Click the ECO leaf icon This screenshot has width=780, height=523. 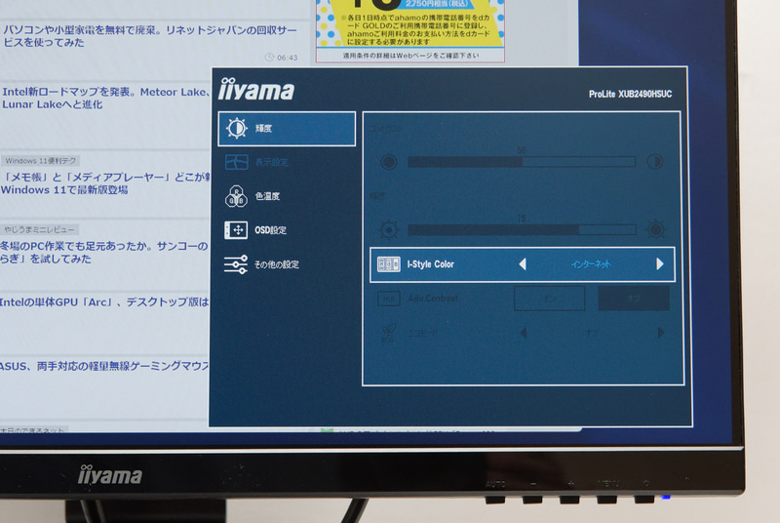(x=388, y=333)
